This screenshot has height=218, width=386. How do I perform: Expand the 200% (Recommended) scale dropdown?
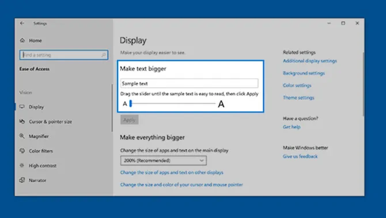point(164,161)
